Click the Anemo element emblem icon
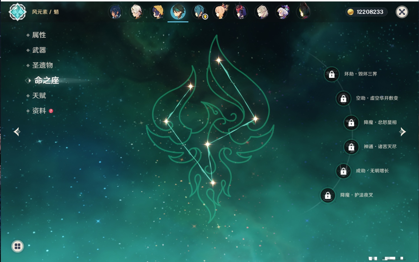The height and width of the screenshot is (262, 419). click(17, 12)
